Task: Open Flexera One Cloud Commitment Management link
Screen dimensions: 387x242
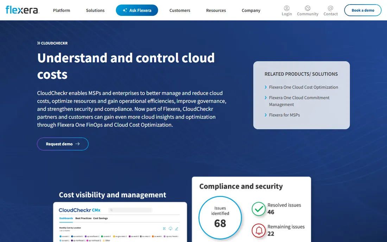Action: [x=299, y=101]
